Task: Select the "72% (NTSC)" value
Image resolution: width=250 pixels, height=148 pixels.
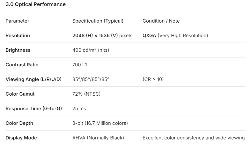Action: click(86, 94)
